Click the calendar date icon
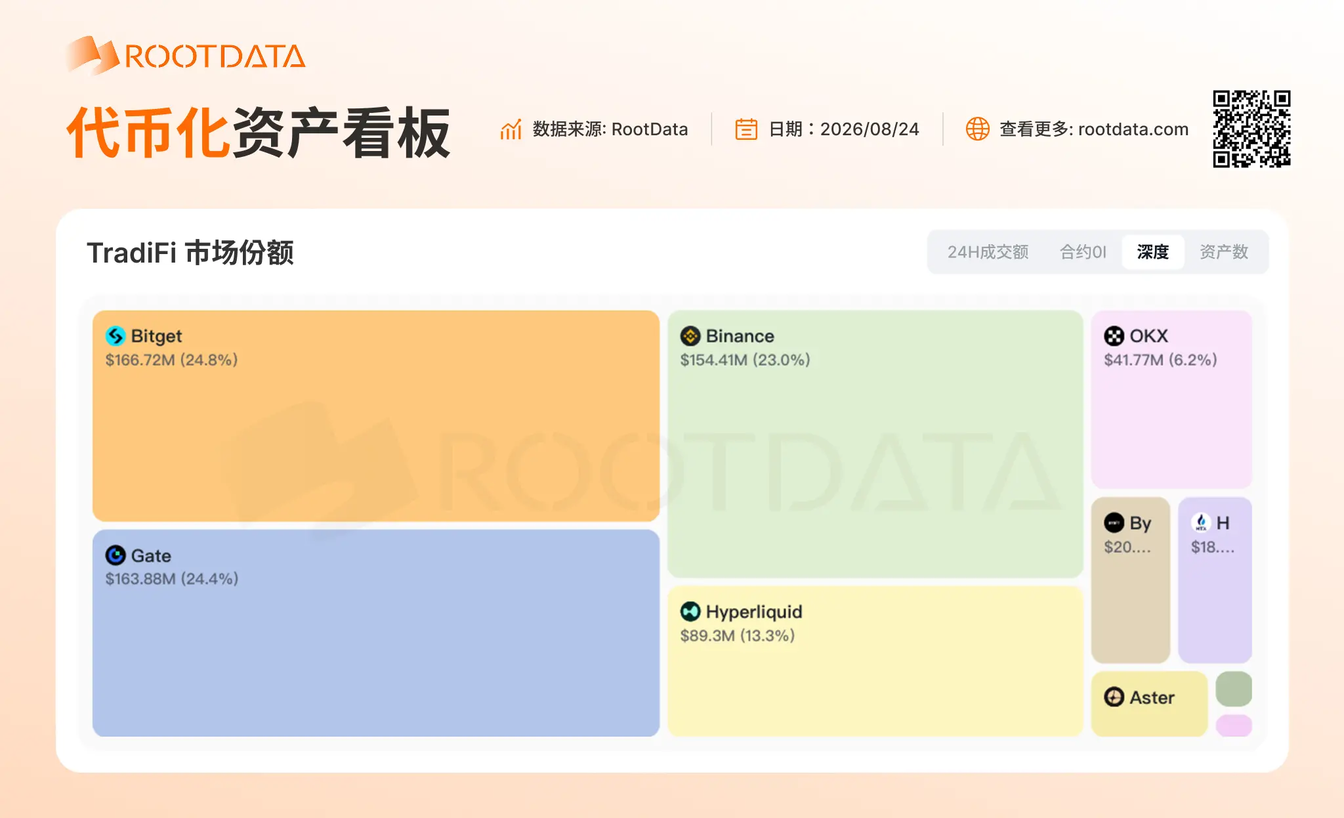Screen dimensions: 1344x818 point(746,129)
